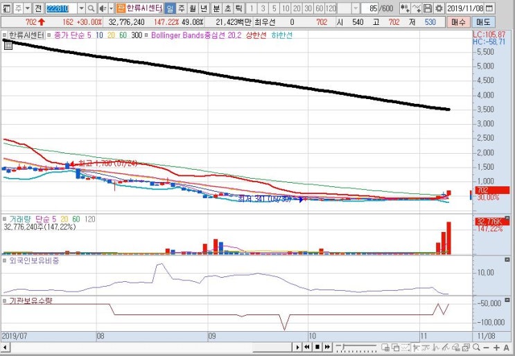Screen dimensions: 515x356
Task: Click the play button in replay controls
Action: tap(297, 347)
